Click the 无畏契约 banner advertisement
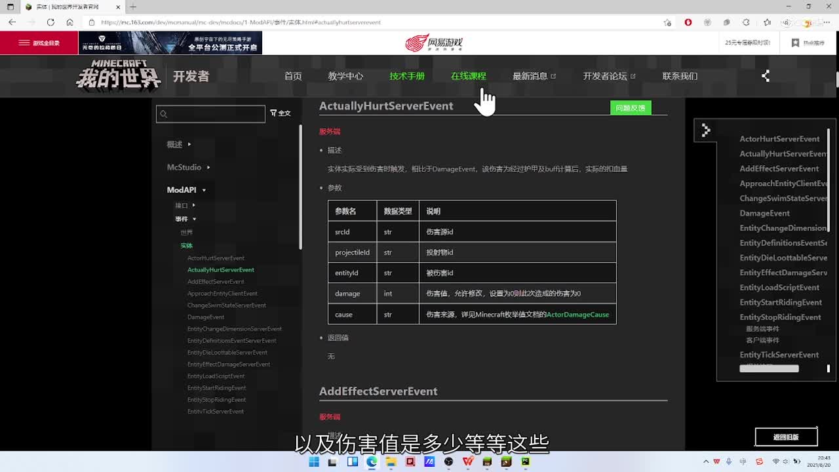This screenshot has width=839, height=472. [170, 43]
